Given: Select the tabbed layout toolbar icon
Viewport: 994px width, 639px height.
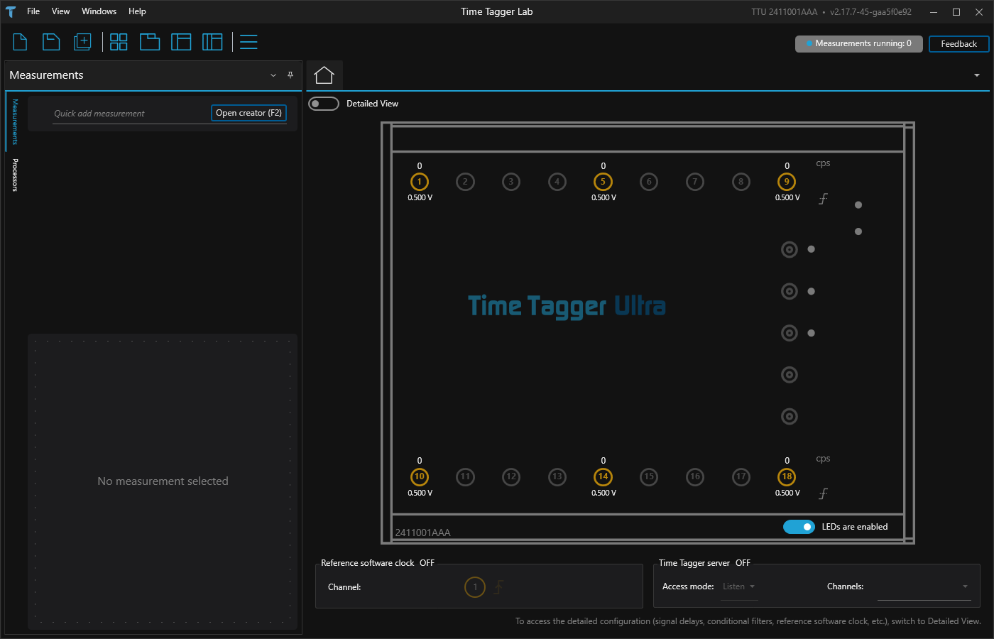Looking at the screenshot, I should (x=150, y=42).
